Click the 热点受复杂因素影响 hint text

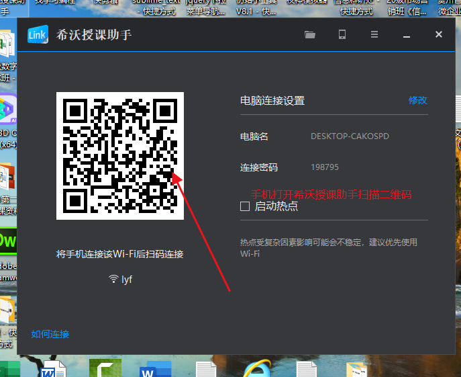329,248
